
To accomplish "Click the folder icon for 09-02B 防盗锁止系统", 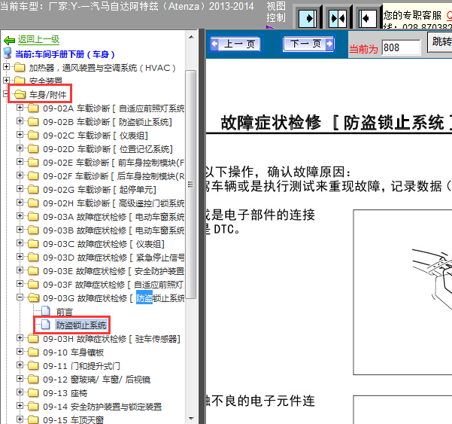I will (33, 121).
